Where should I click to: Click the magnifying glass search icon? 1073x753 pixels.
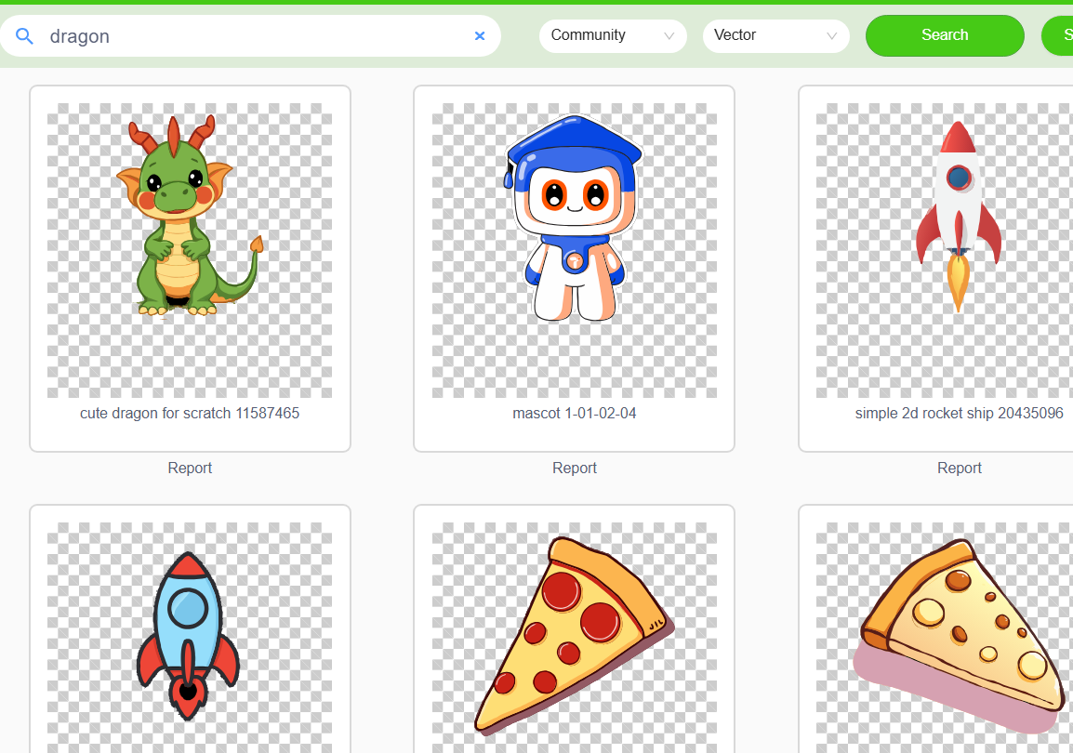coord(25,36)
